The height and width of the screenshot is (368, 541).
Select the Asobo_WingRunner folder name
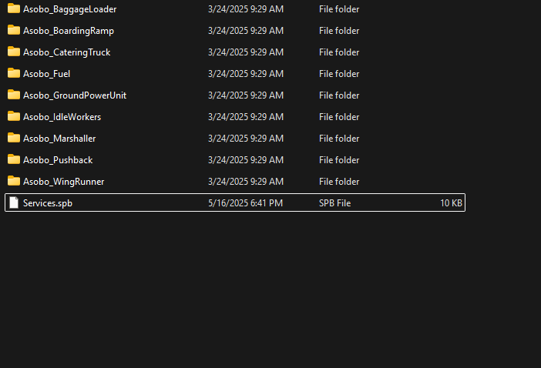click(x=63, y=182)
